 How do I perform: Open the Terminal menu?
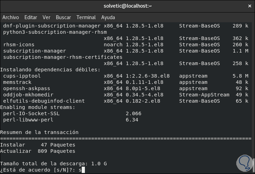(86, 17)
